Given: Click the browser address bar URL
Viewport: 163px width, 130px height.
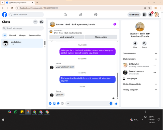Looking at the screenshot, I should (x=39, y=8).
